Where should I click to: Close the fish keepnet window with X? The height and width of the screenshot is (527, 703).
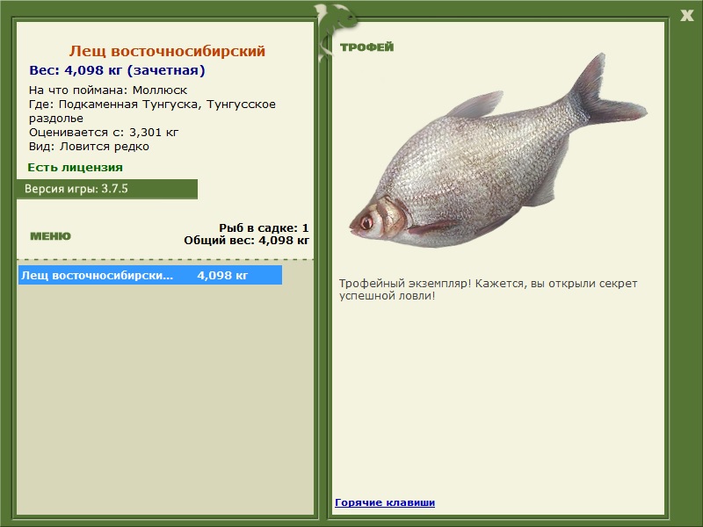coord(686,16)
